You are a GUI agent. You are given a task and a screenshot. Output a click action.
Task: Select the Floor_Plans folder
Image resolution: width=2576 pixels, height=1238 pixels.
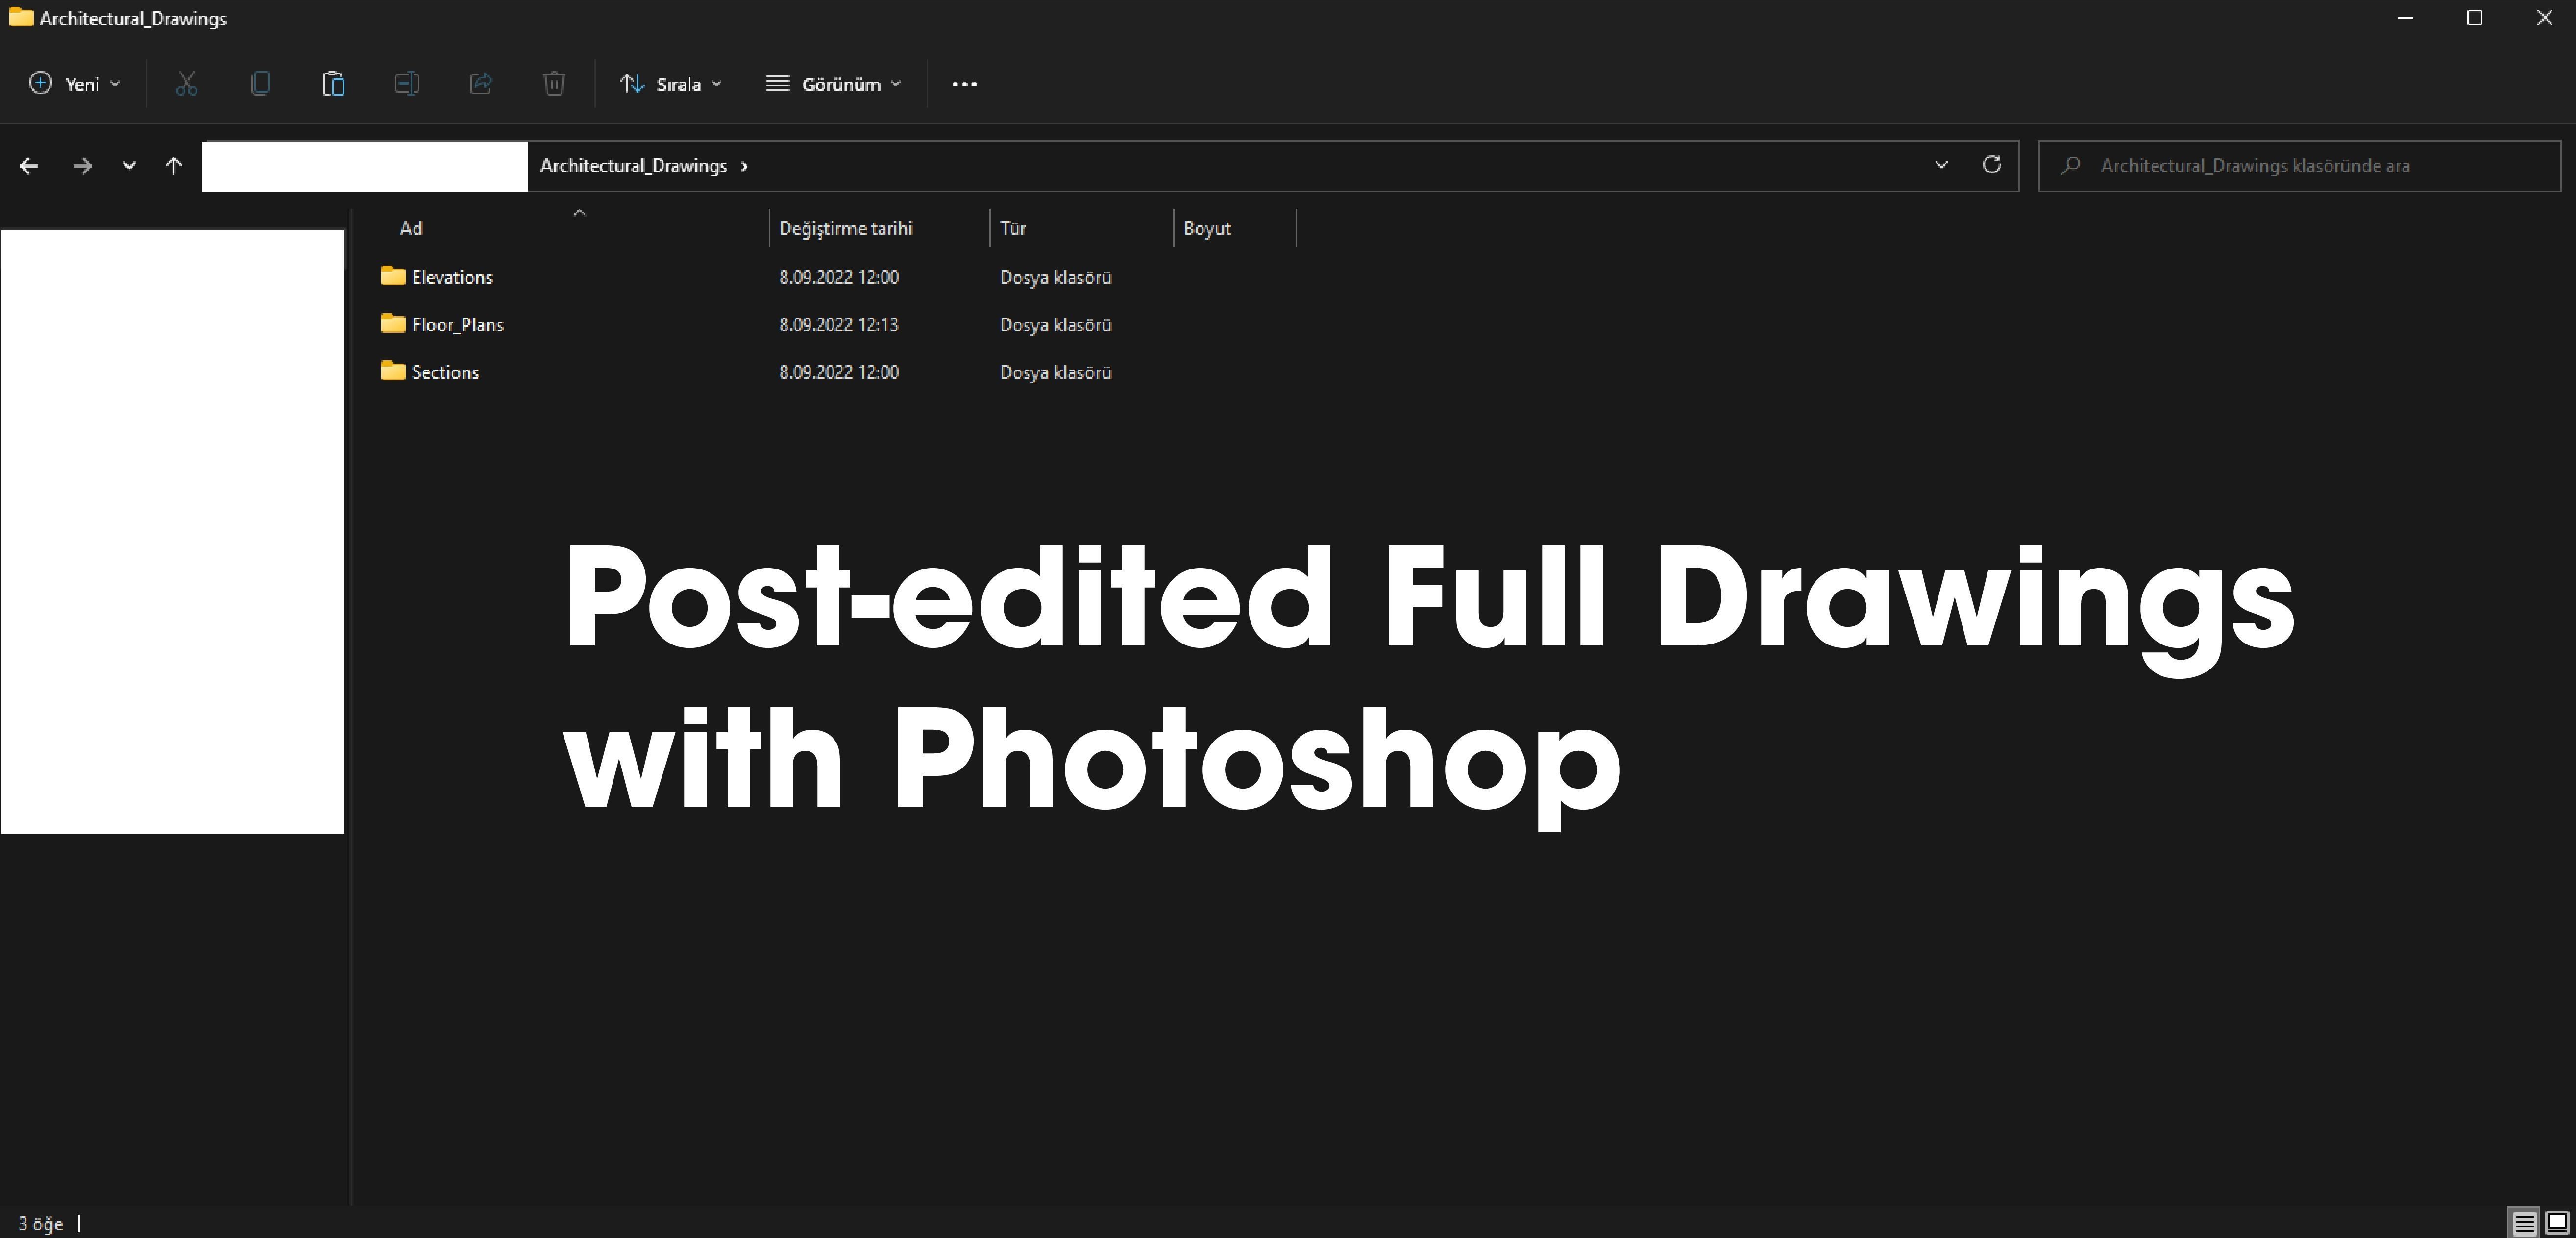tap(457, 324)
